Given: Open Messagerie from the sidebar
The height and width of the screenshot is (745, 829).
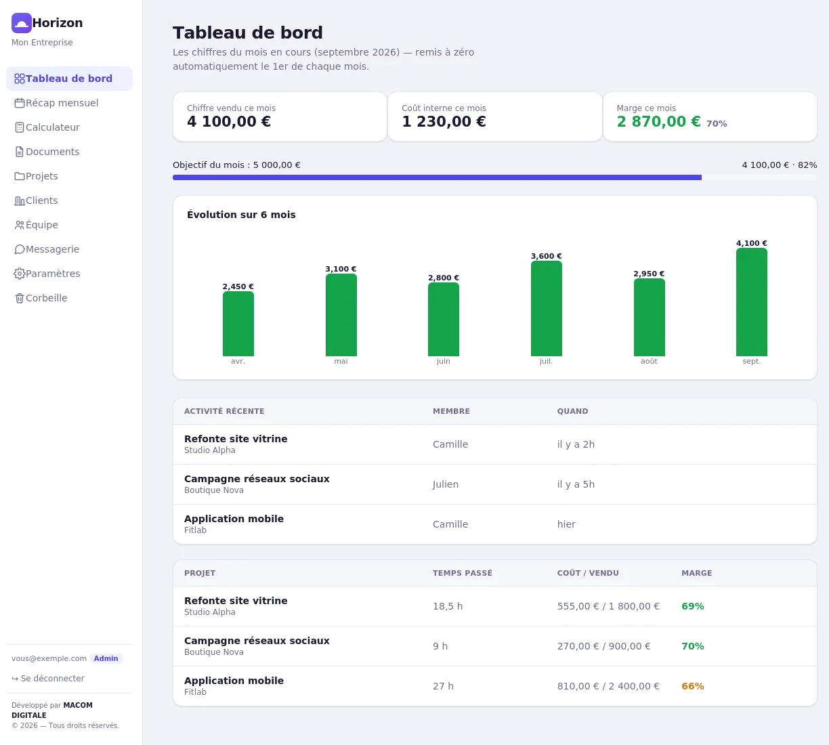Looking at the screenshot, I should pos(69,249).
